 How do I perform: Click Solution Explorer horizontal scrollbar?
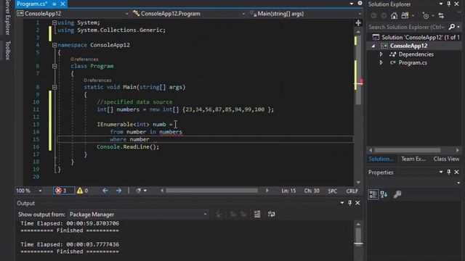[407, 150]
